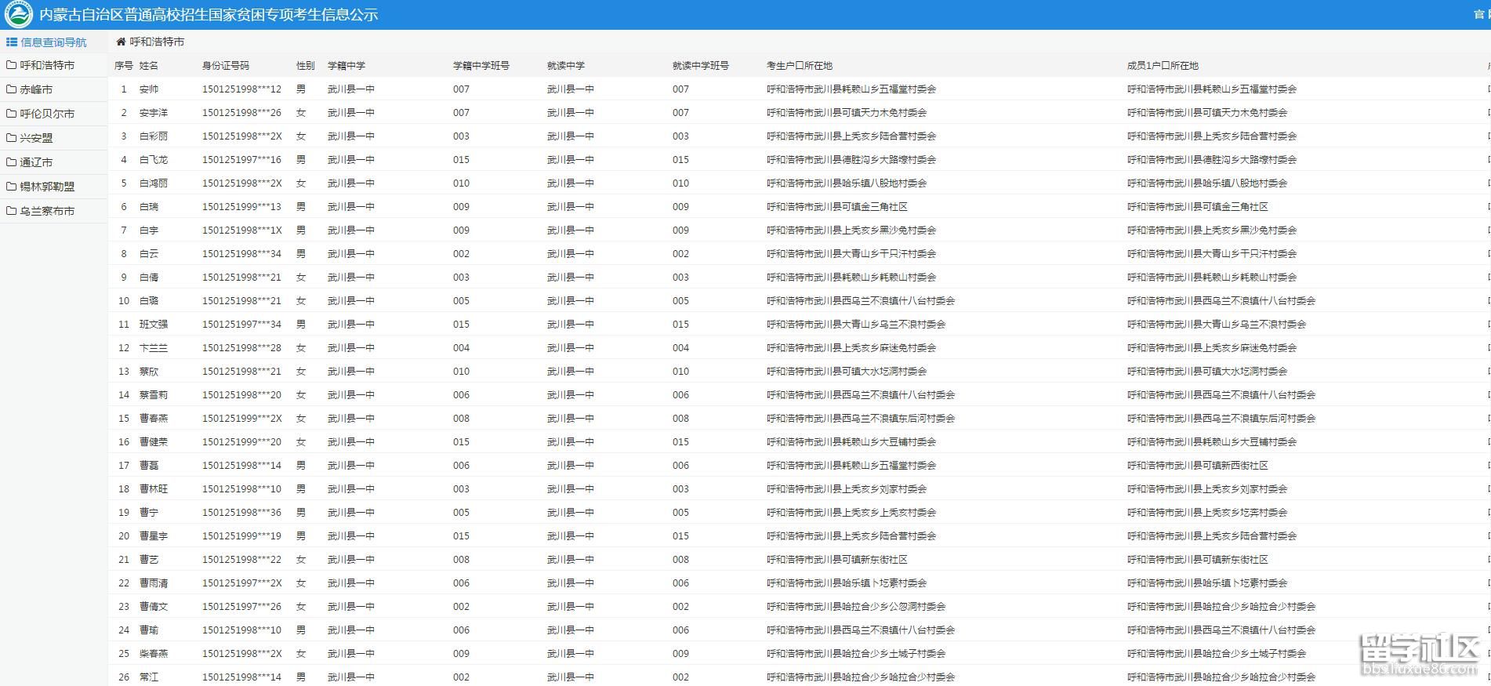Image resolution: width=1491 pixels, height=686 pixels.
Task: Click the 成员1户口所在地 column header
Action: pyautogui.click(x=1163, y=66)
